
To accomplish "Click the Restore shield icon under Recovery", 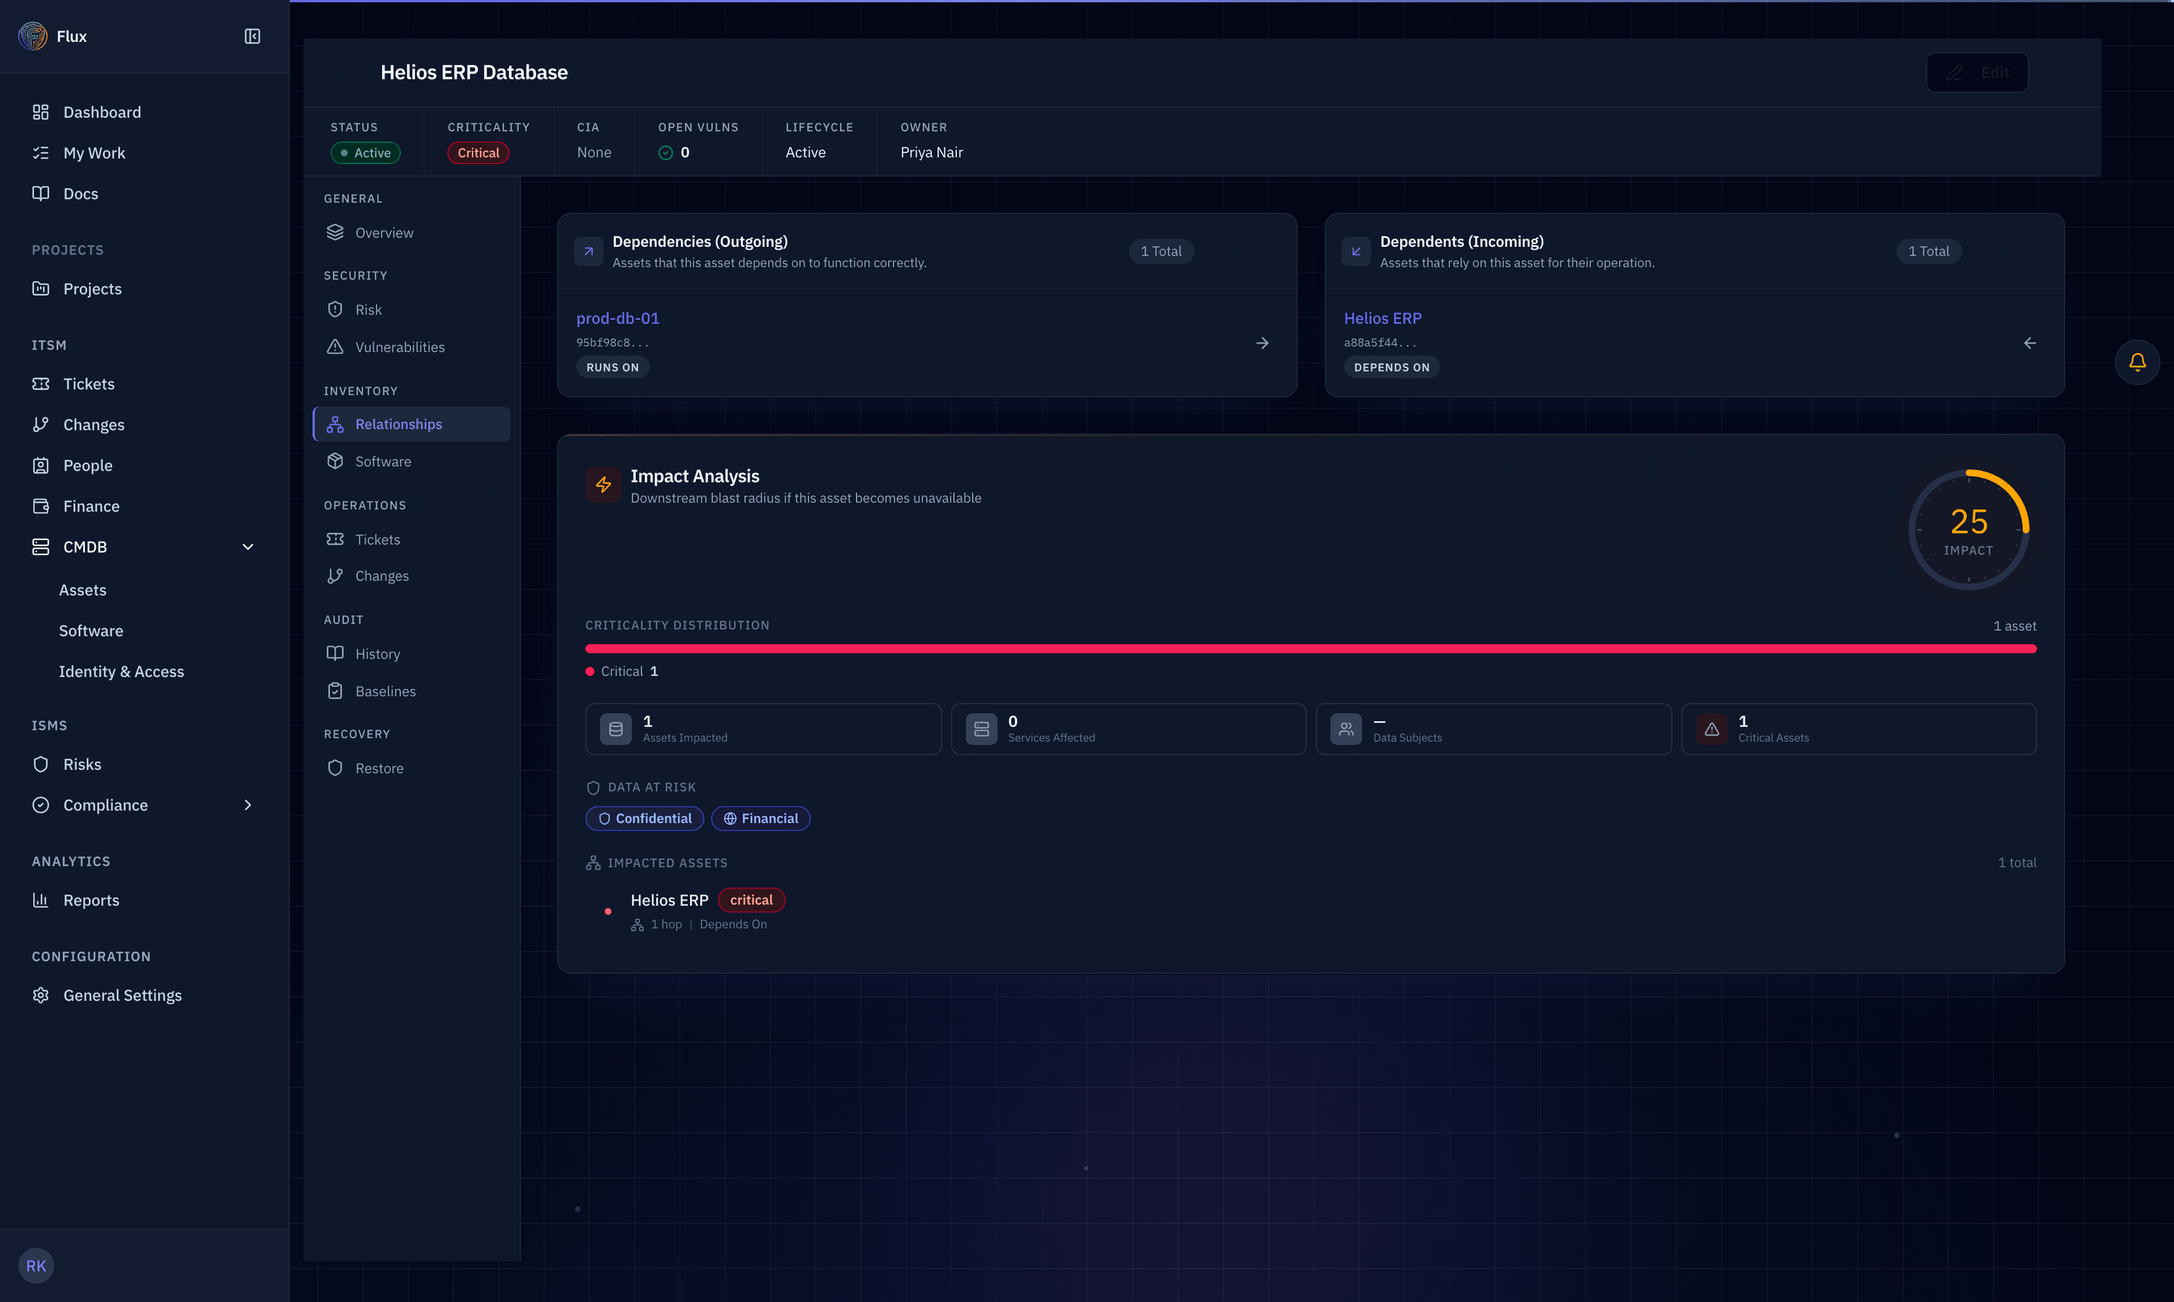I will pyautogui.click(x=335, y=769).
